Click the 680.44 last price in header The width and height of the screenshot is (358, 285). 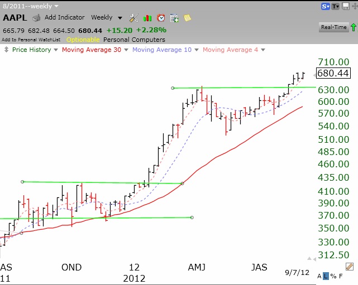tap(90, 30)
